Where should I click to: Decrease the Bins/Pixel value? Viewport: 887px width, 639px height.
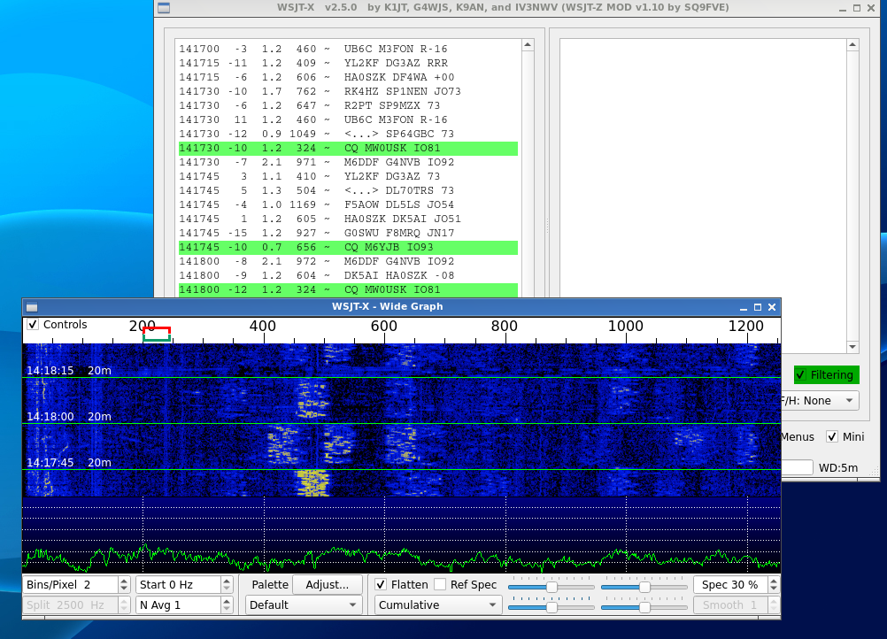point(124,589)
